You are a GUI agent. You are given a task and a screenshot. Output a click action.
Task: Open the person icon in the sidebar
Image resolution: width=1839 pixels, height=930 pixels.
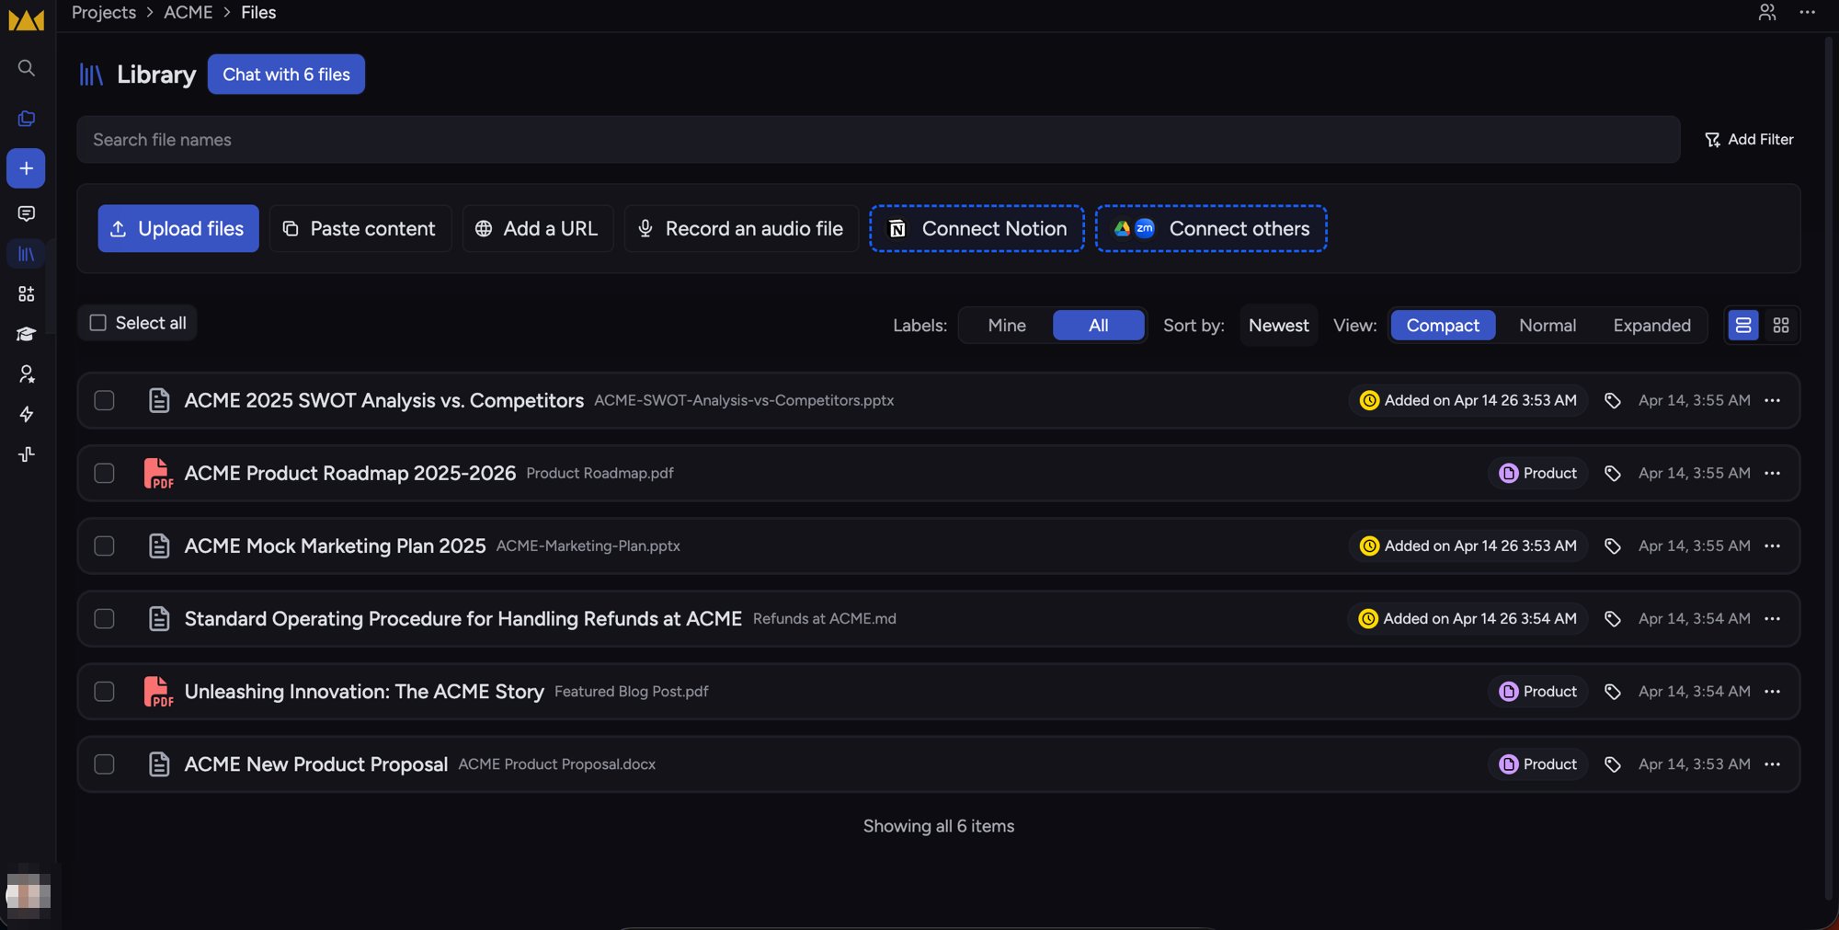tap(27, 374)
